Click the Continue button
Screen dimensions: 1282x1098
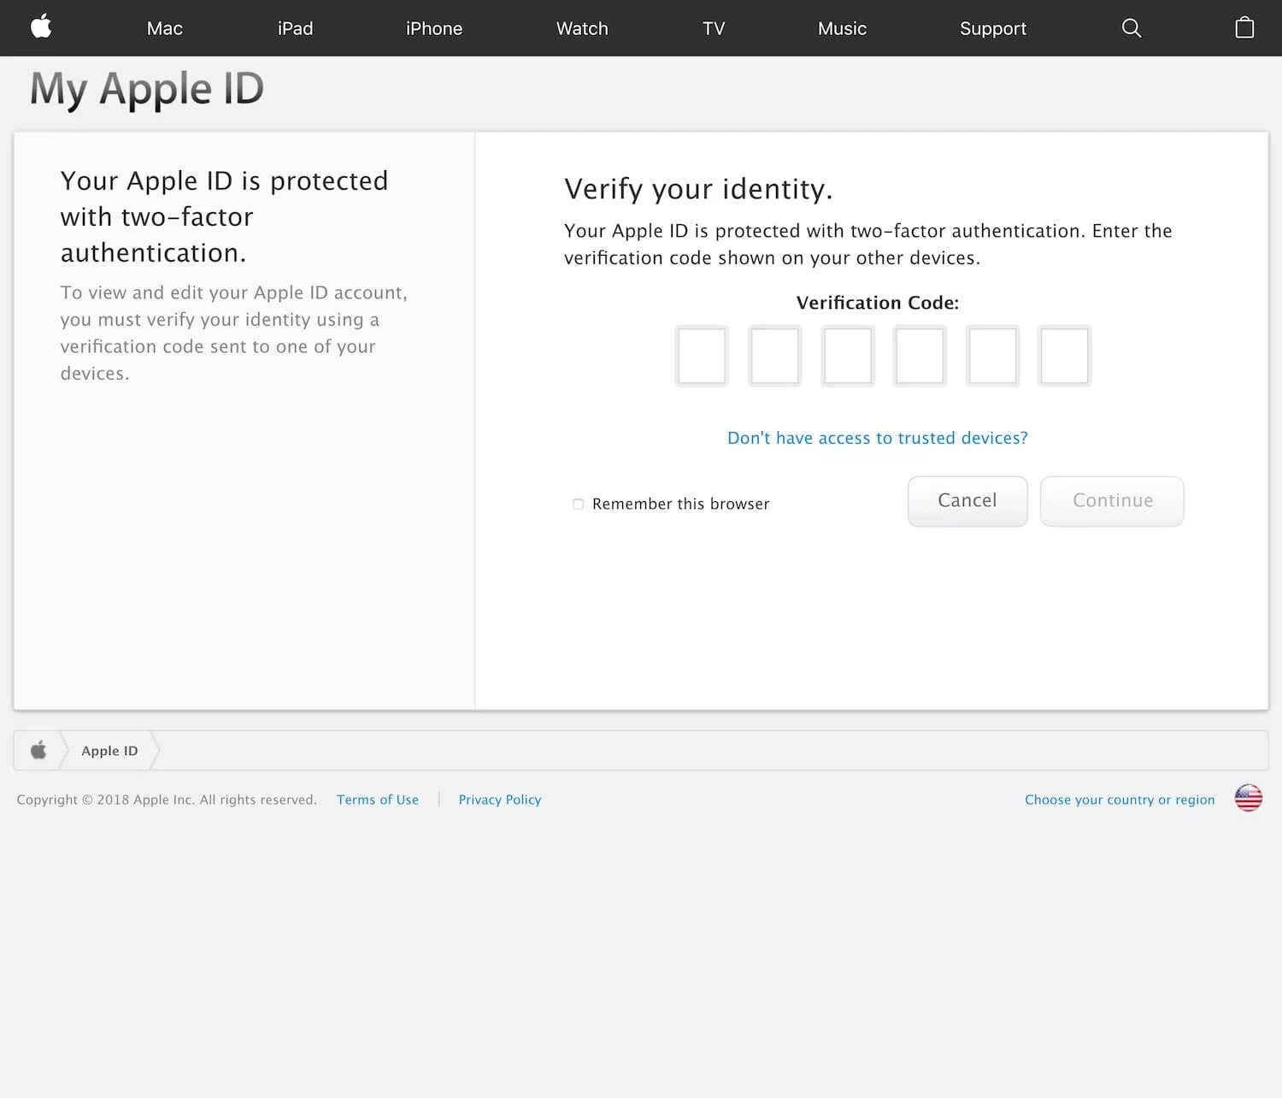click(1112, 501)
